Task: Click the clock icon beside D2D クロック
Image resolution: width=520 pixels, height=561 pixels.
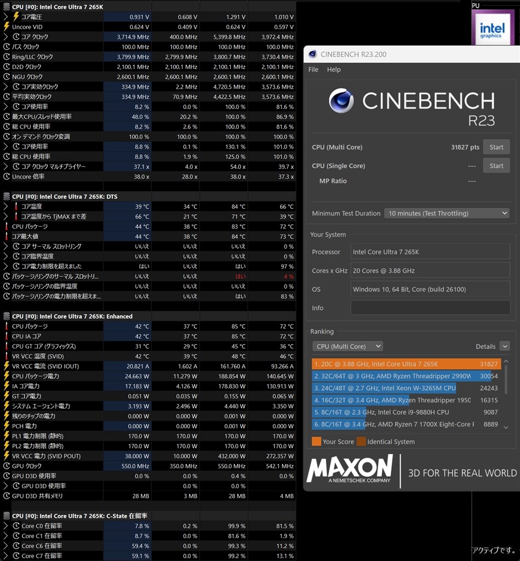Action: (x=7, y=67)
